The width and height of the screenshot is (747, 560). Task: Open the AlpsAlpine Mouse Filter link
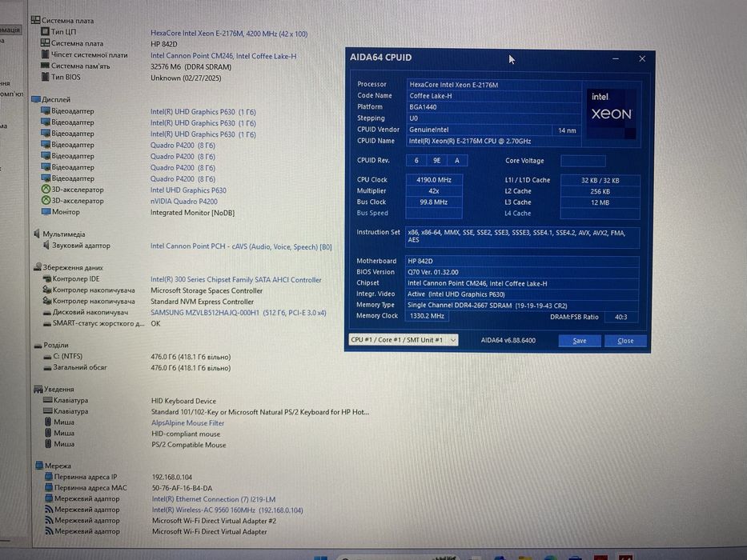(x=187, y=423)
